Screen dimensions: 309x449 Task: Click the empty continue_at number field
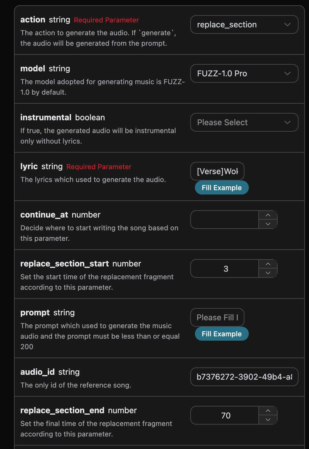(225, 220)
